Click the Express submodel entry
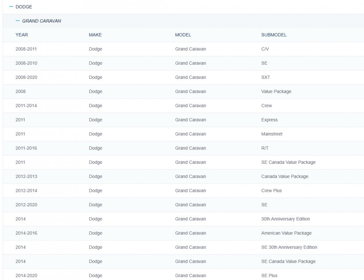The width and height of the screenshot is (364, 280). tap(269, 120)
